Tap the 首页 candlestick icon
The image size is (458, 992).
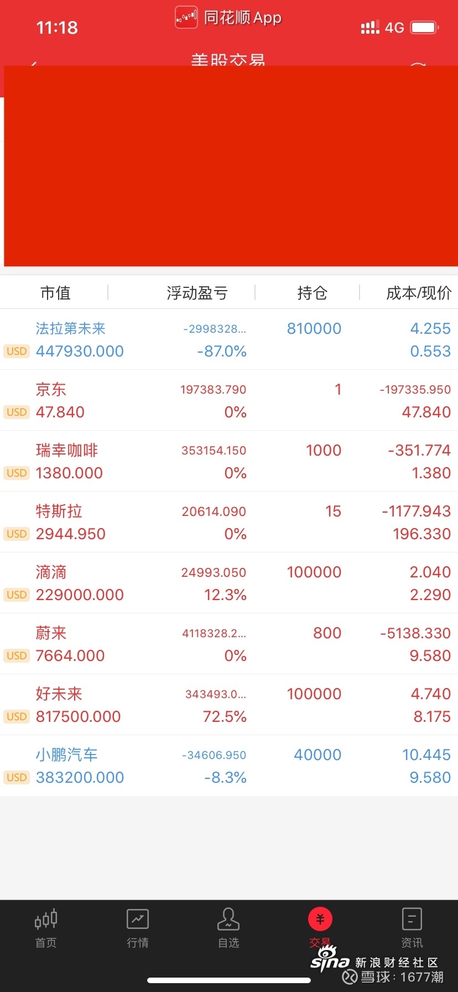pyautogui.click(x=46, y=919)
